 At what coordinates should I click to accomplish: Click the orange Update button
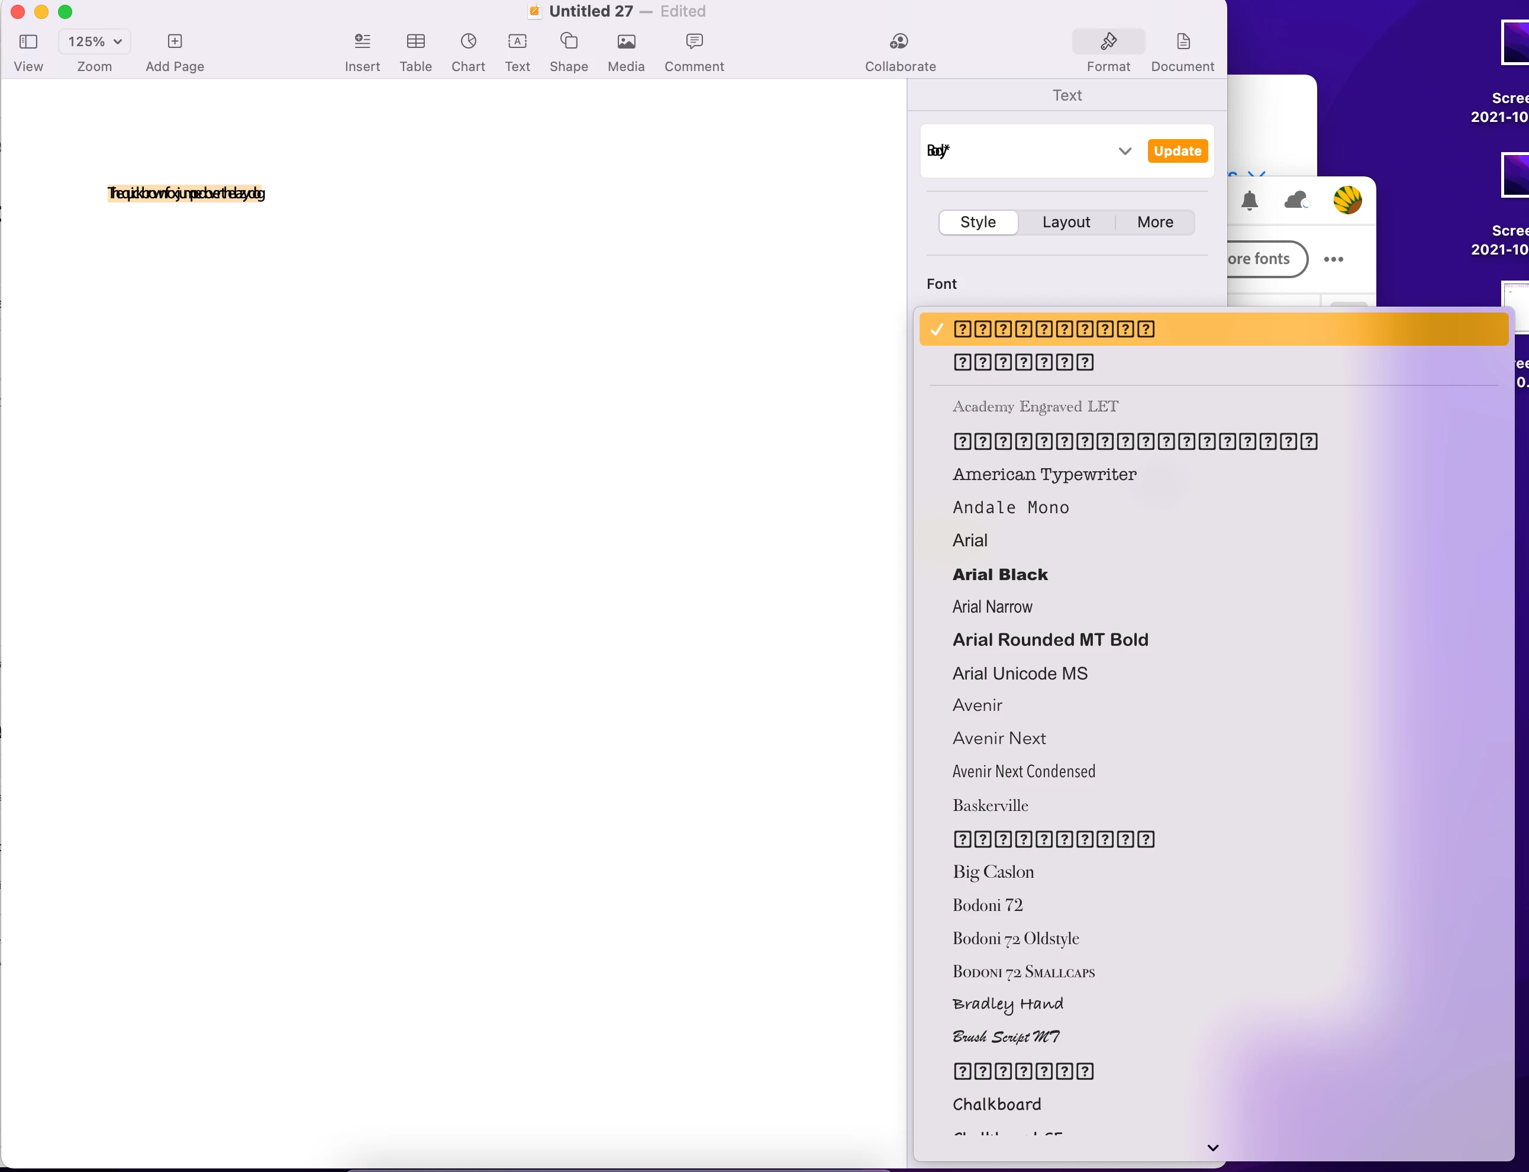click(1177, 152)
